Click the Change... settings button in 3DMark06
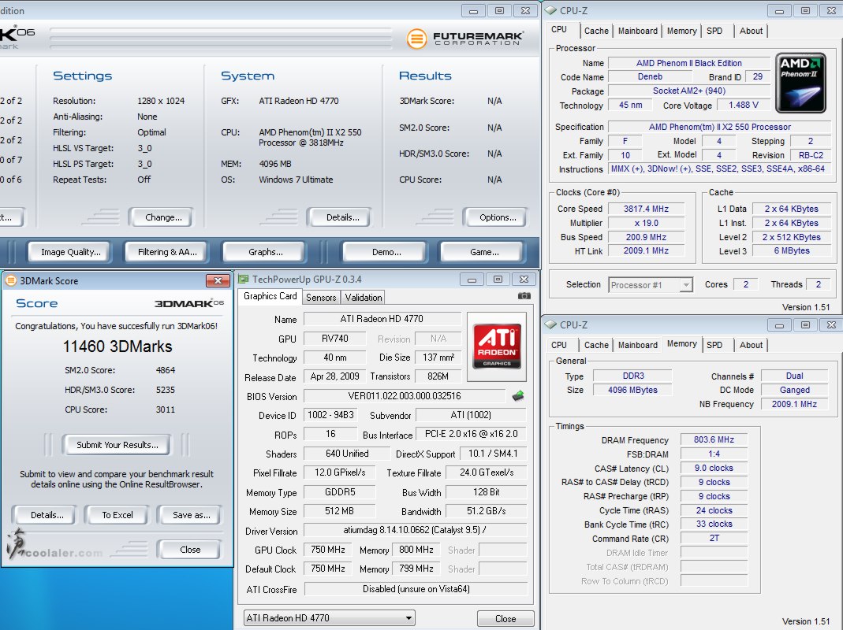843x630 pixels. pos(163,217)
